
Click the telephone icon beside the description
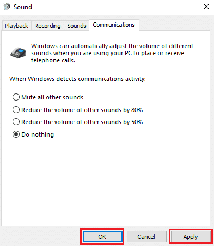point(18,52)
